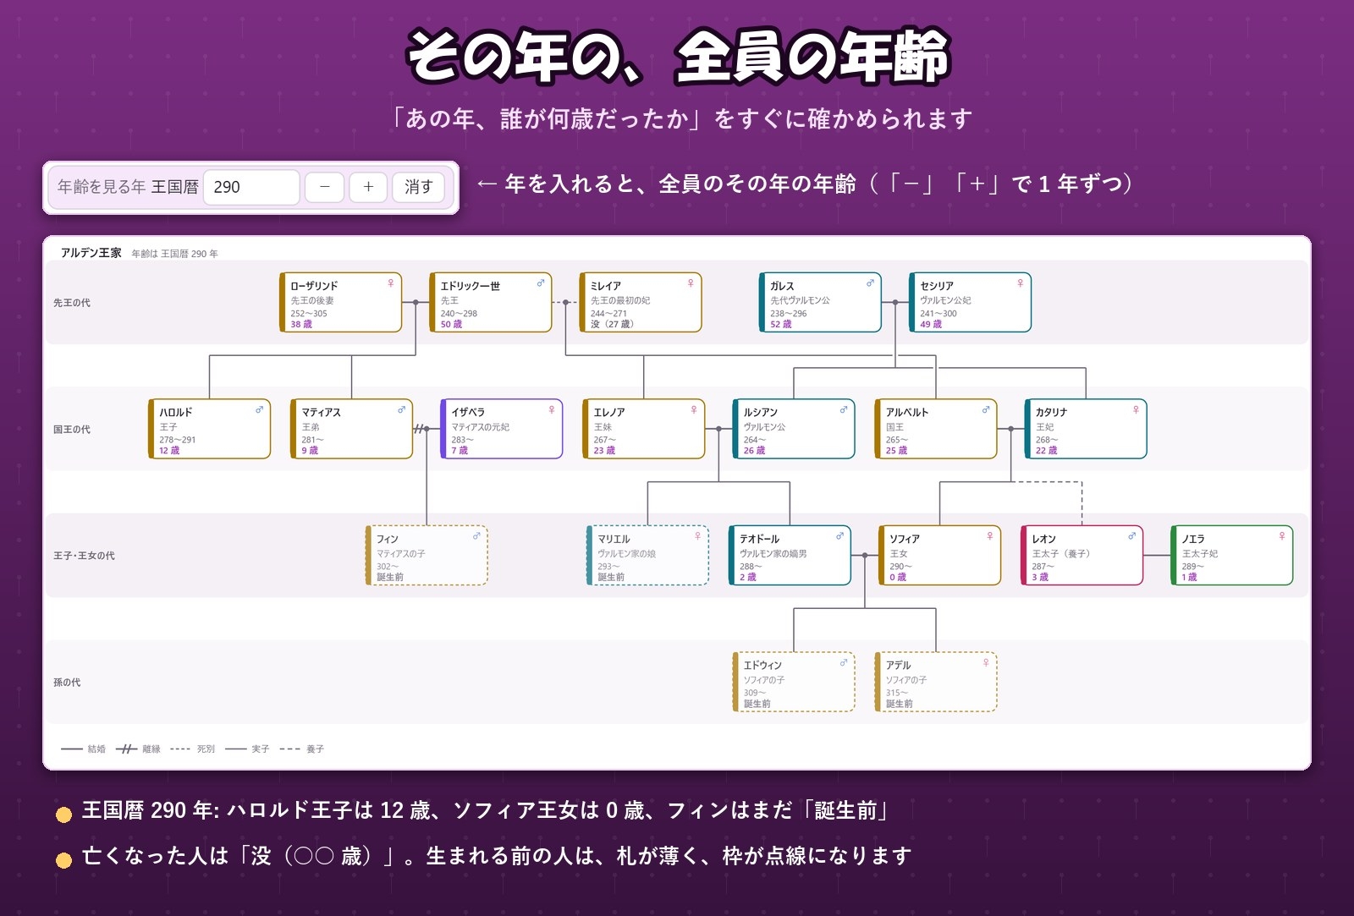
Task: Click the 国王の代 generation label
Action: point(72,430)
